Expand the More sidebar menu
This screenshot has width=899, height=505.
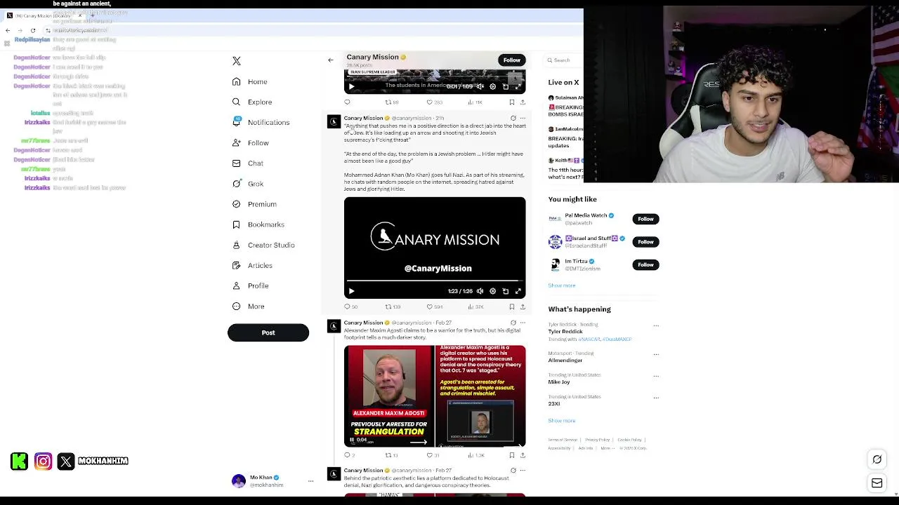(x=248, y=307)
